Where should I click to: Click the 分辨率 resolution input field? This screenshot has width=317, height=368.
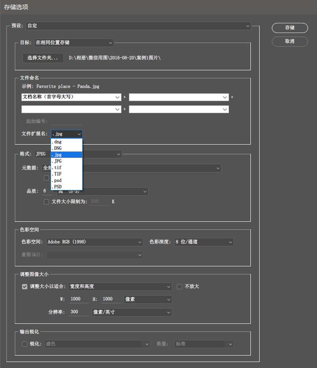[x=78, y=312]
